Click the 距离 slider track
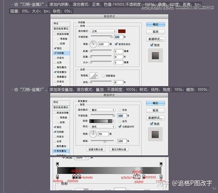 click(x=101, y=50)
